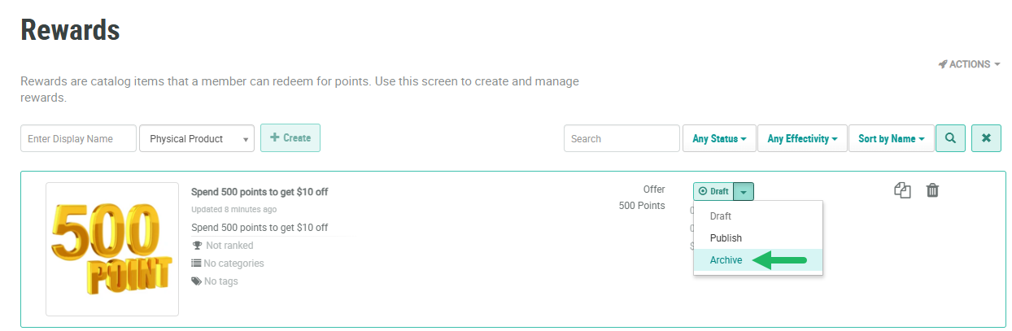Click the trophy Not ranked icon
Viewport: 1012px width, 331px height.
[x=197, y=246]
